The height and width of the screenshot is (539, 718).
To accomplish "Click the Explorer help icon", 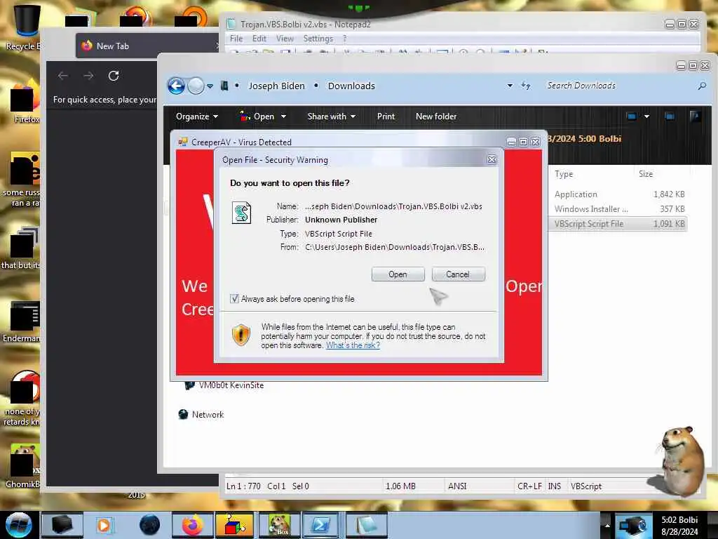I will (x=695, y=117).
